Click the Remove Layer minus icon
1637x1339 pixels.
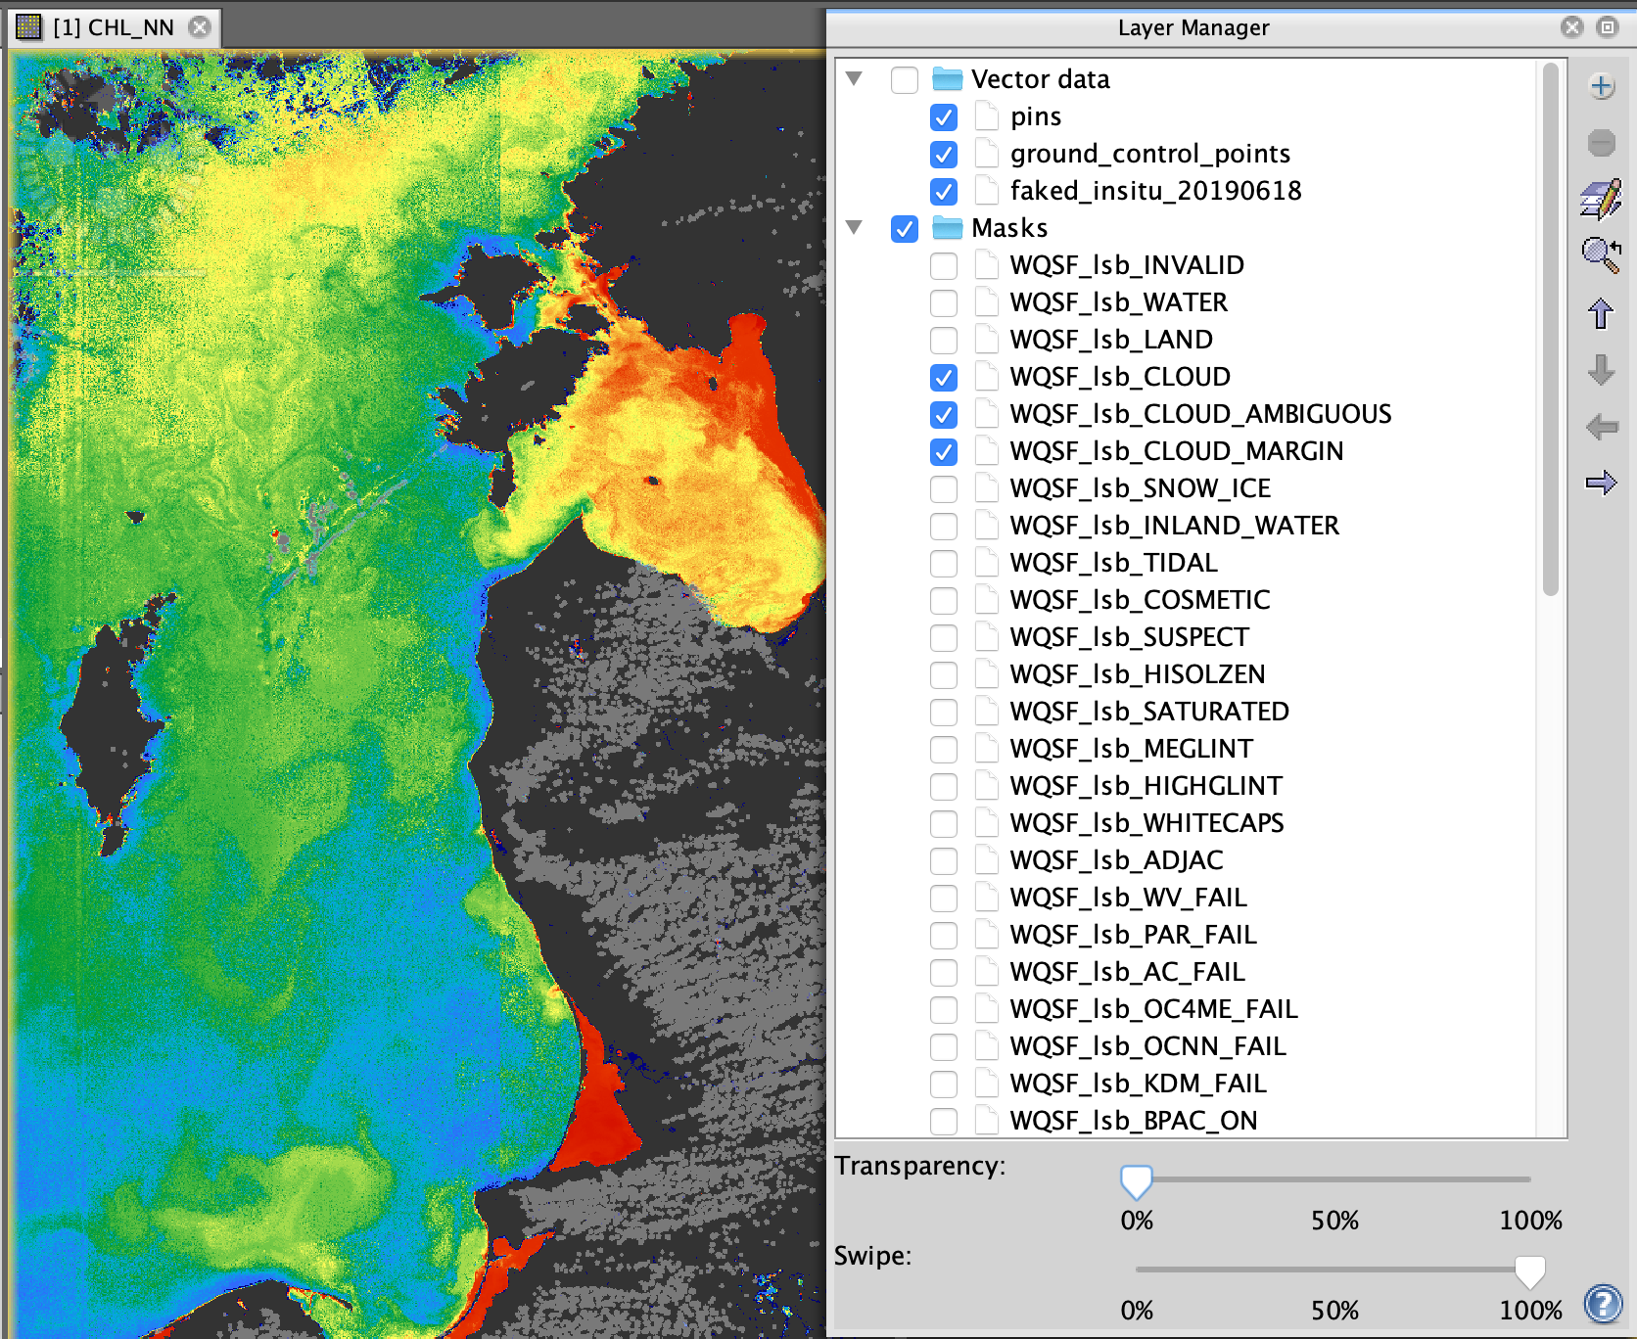(1601, 143)
